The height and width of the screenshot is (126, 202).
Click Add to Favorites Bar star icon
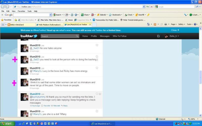coord(16,20)
